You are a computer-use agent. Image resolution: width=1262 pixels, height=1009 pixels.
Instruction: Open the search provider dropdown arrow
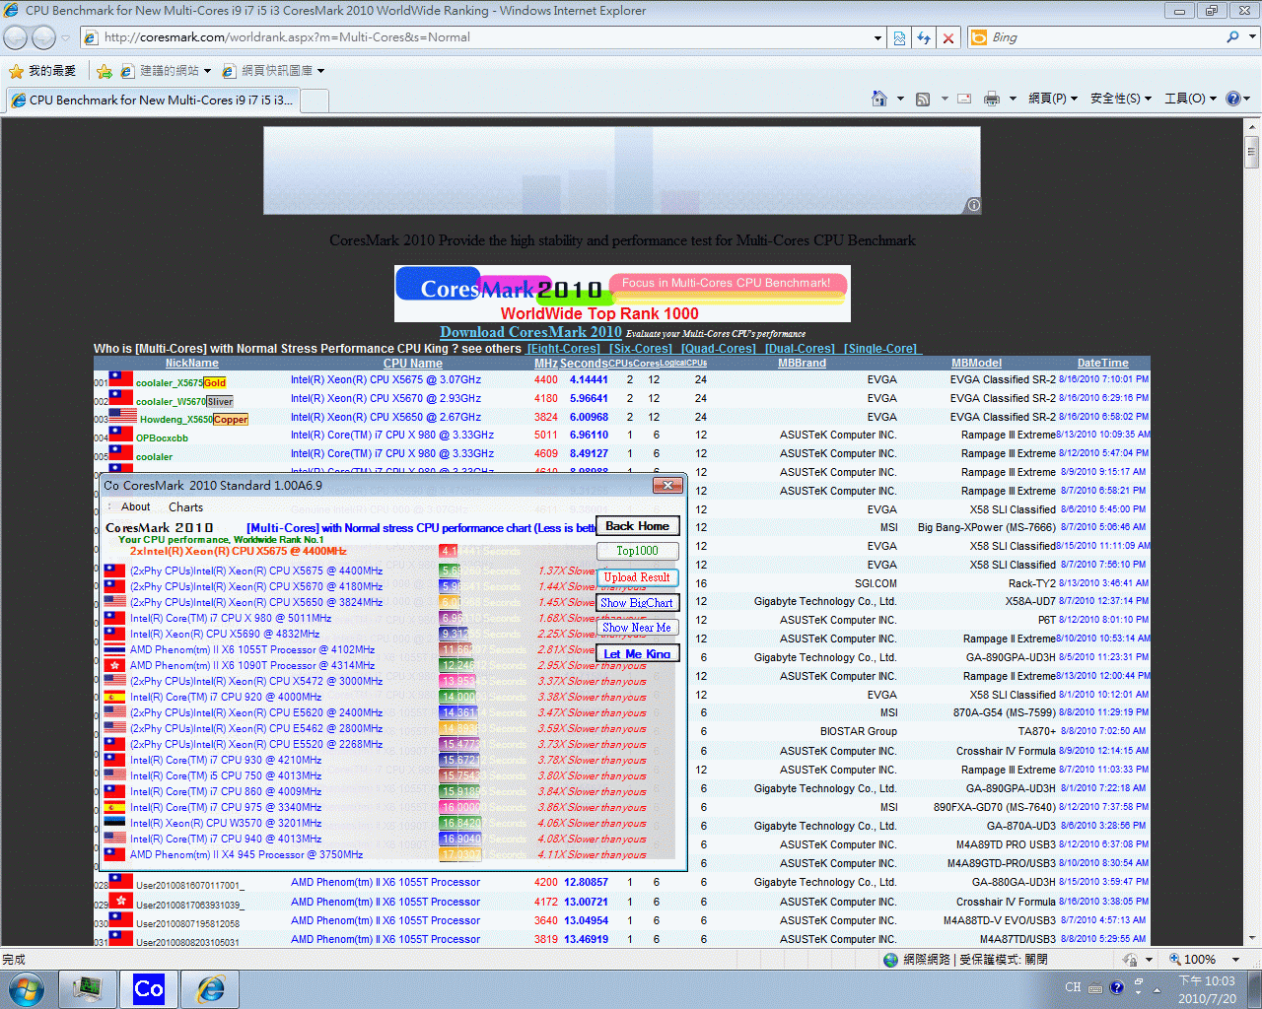[1252, 37]
